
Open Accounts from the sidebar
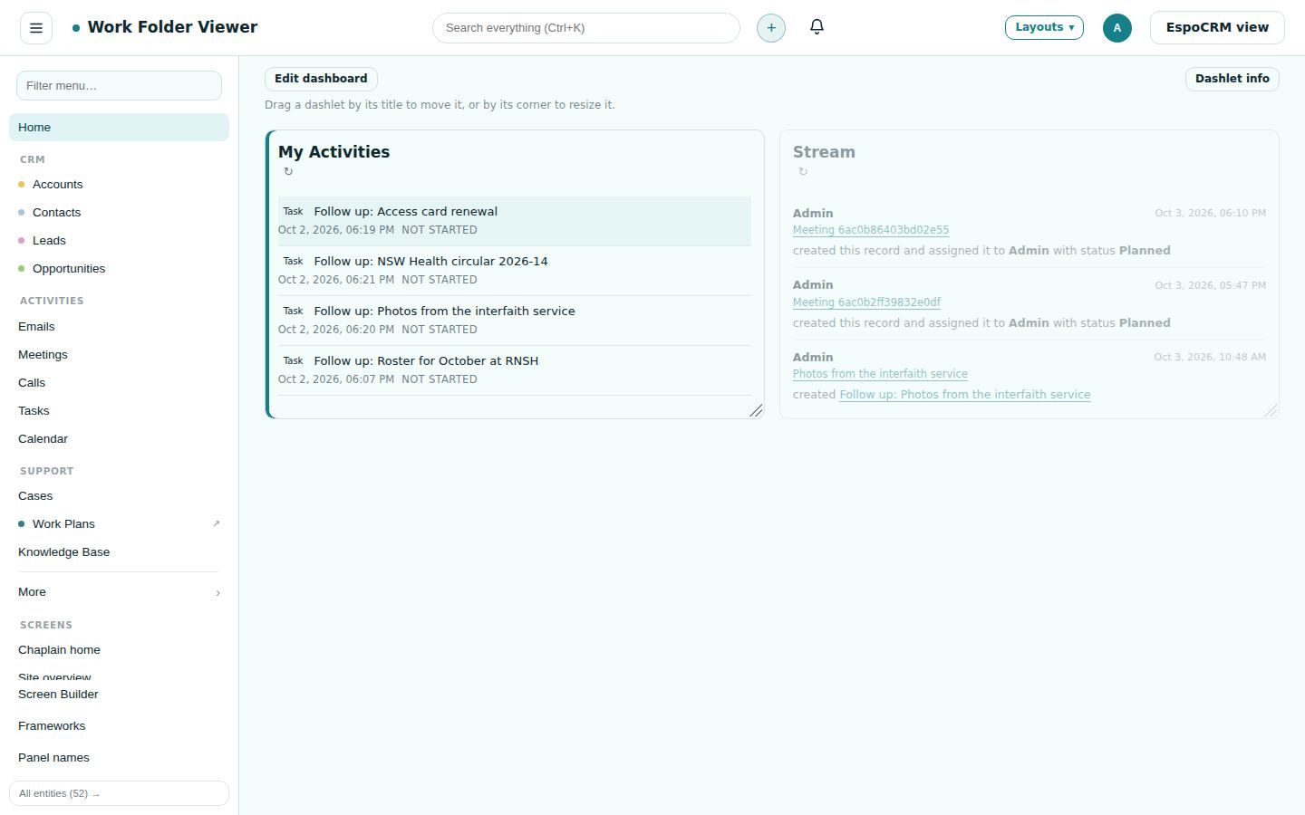click(x=119, y=184)
